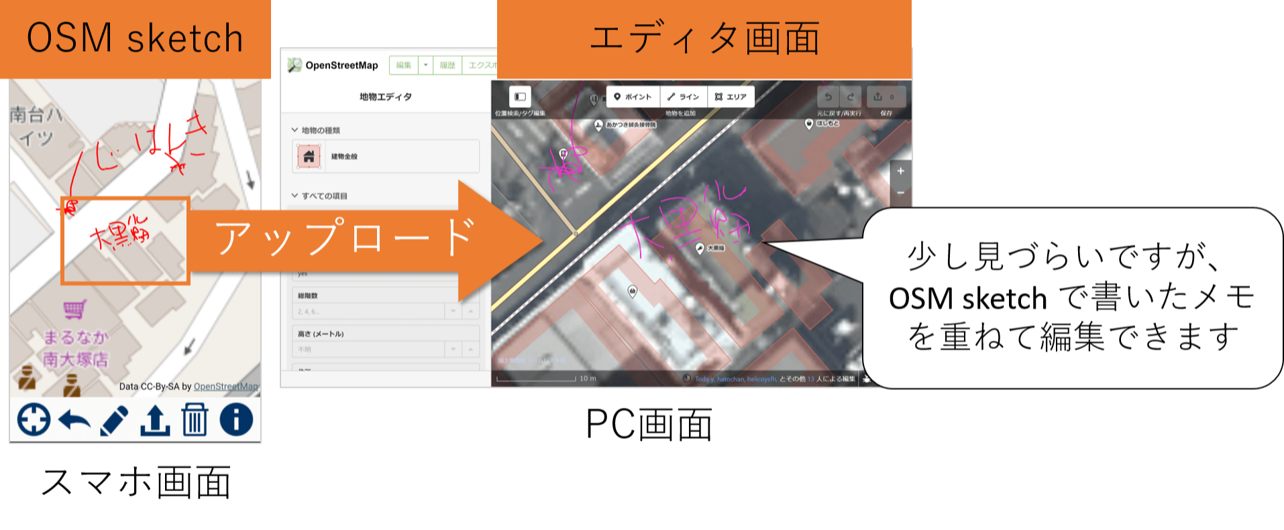Image resolution: width=1284 pixels, height=530 pixels.
Task: Select the ライン add-line tool
Action: pos(684,96)
